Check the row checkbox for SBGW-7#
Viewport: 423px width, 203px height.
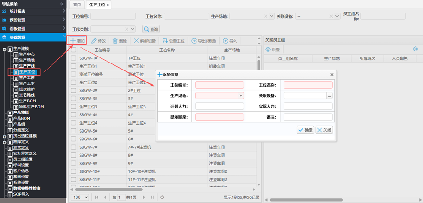[x=73, y=147]
